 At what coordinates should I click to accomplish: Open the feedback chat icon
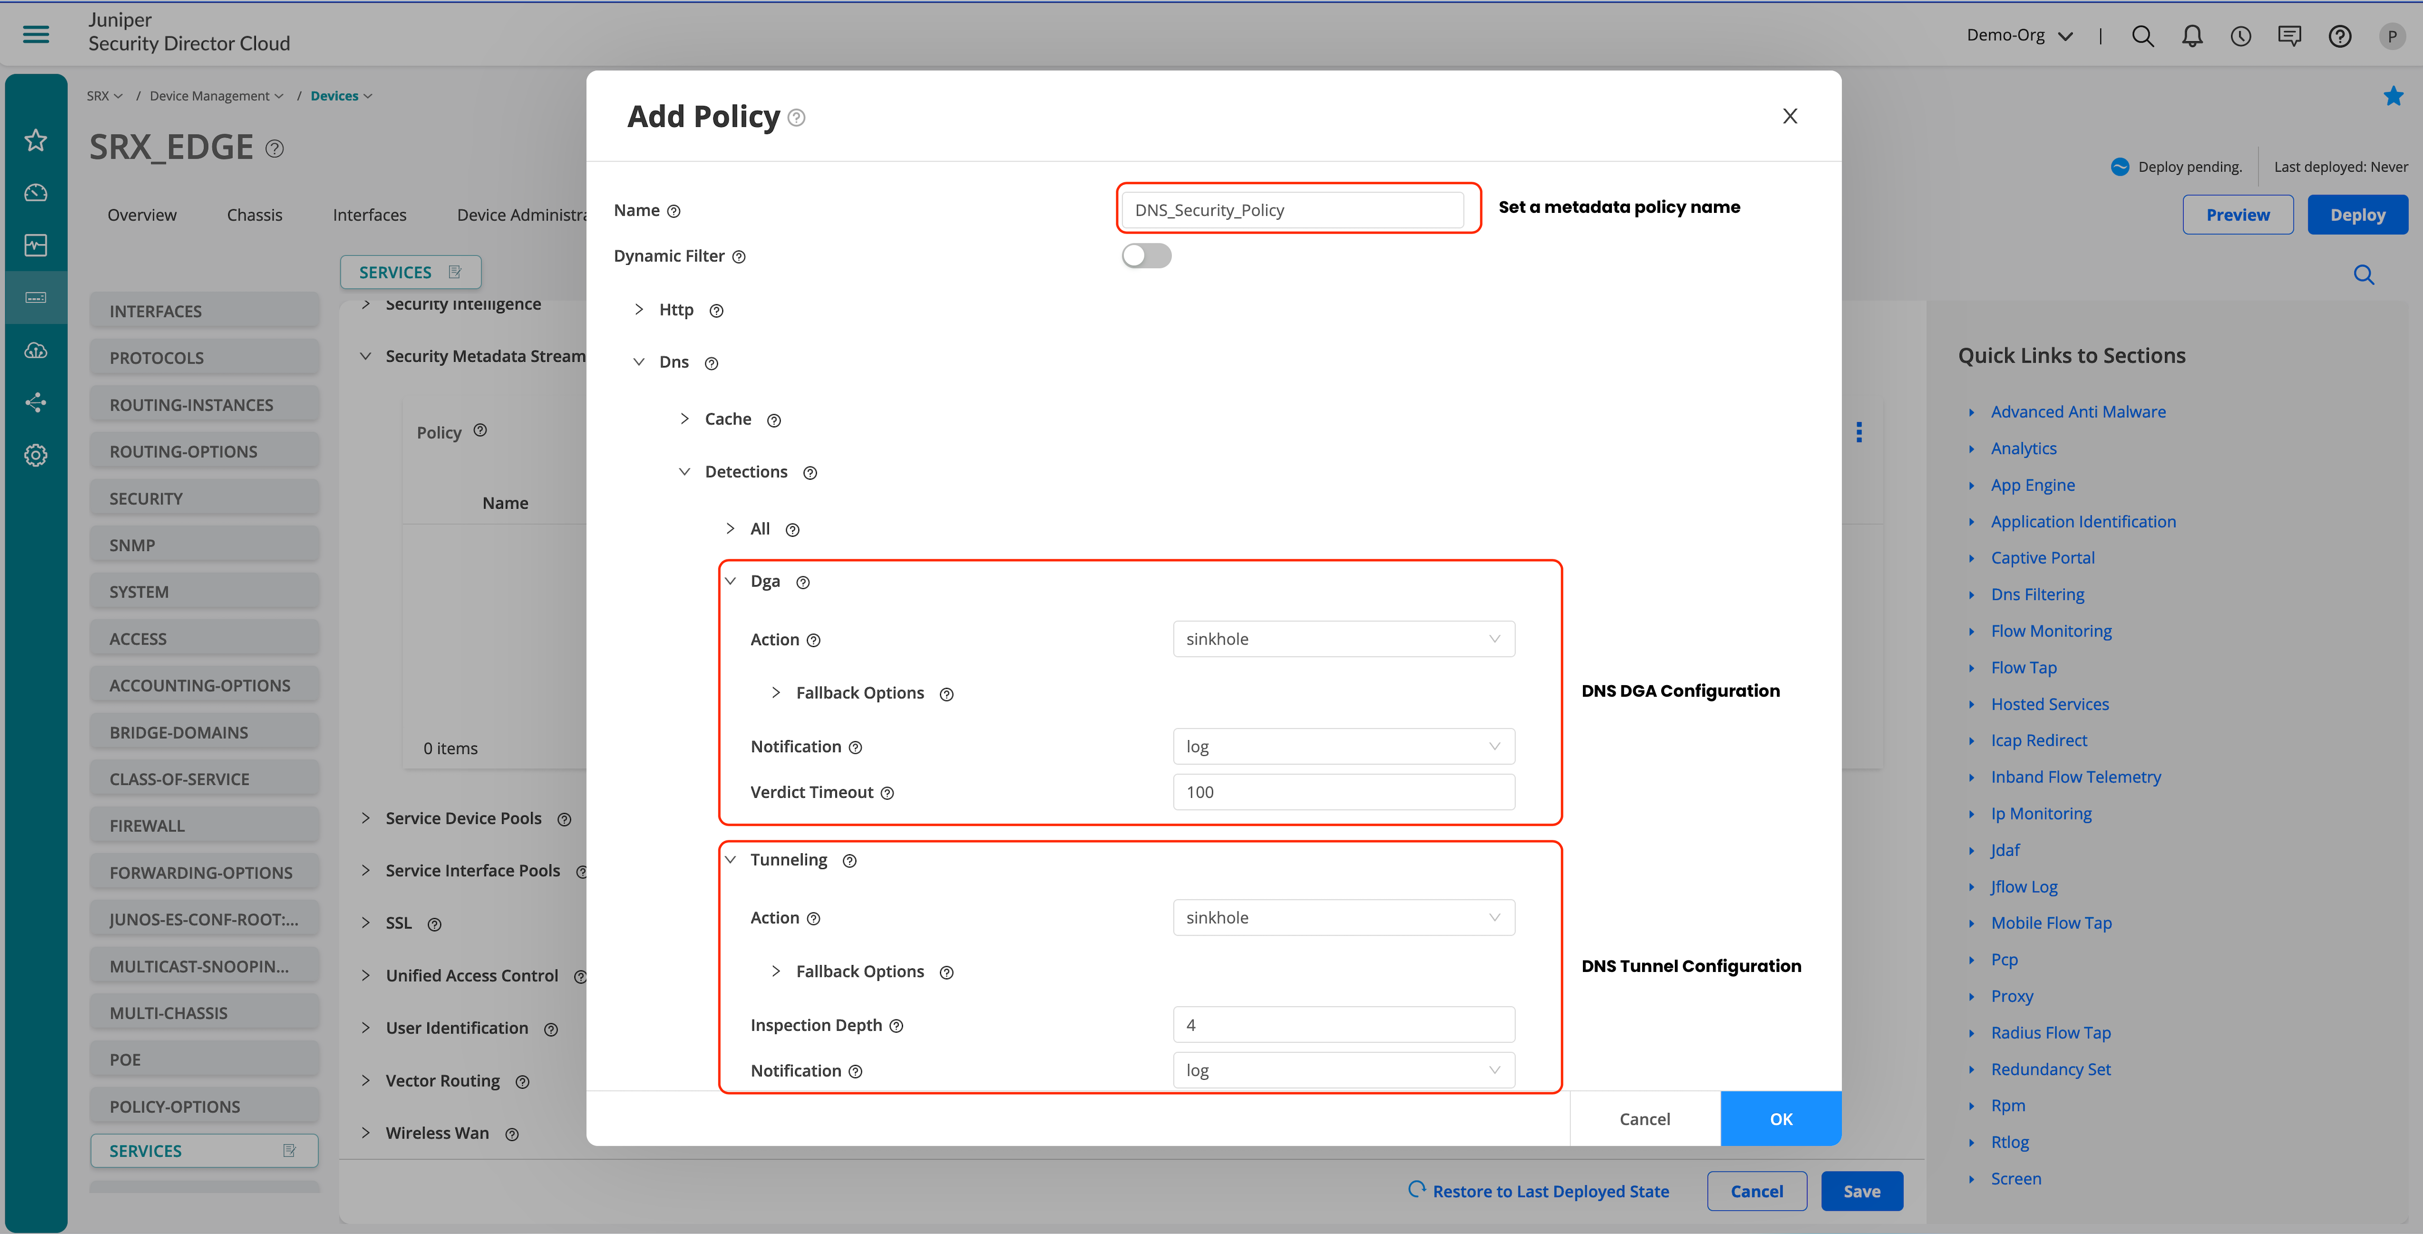2289,36
